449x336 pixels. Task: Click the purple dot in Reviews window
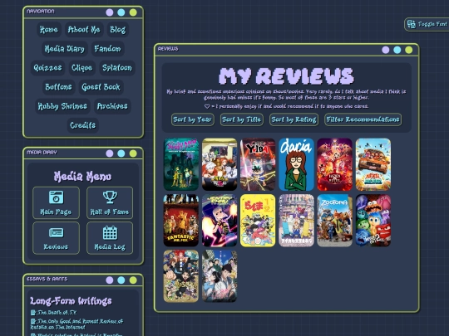tap(386, 50)
